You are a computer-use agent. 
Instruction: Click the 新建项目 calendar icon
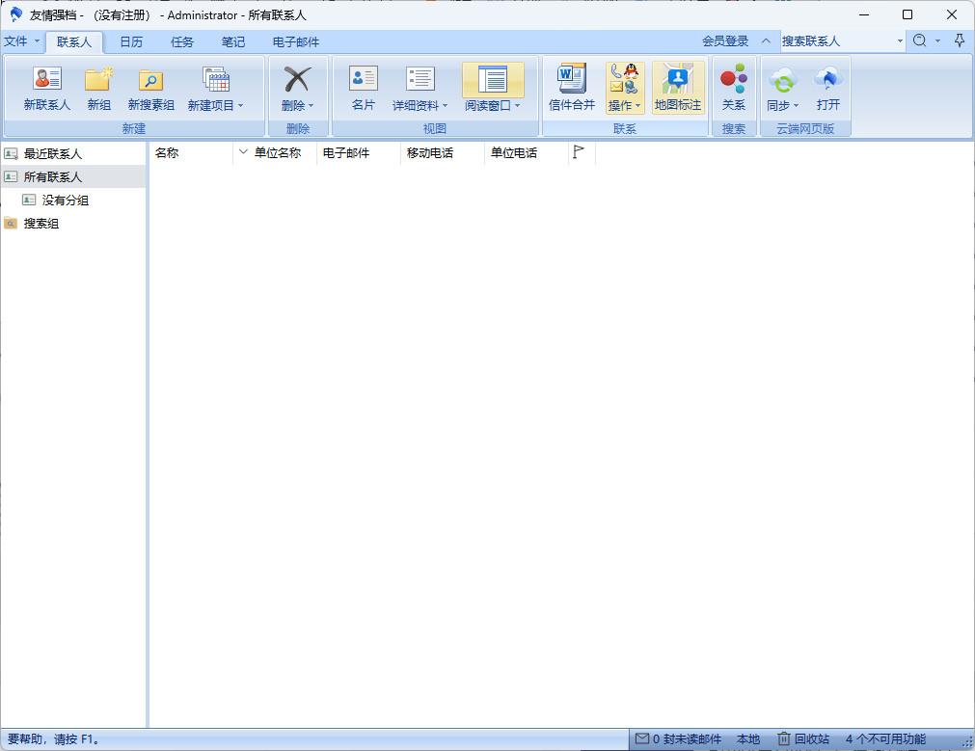[216, 79]
